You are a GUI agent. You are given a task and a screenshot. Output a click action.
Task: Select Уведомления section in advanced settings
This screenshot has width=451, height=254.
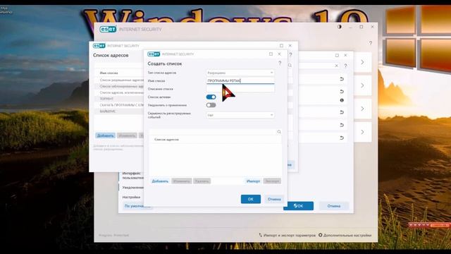(132, 188)
